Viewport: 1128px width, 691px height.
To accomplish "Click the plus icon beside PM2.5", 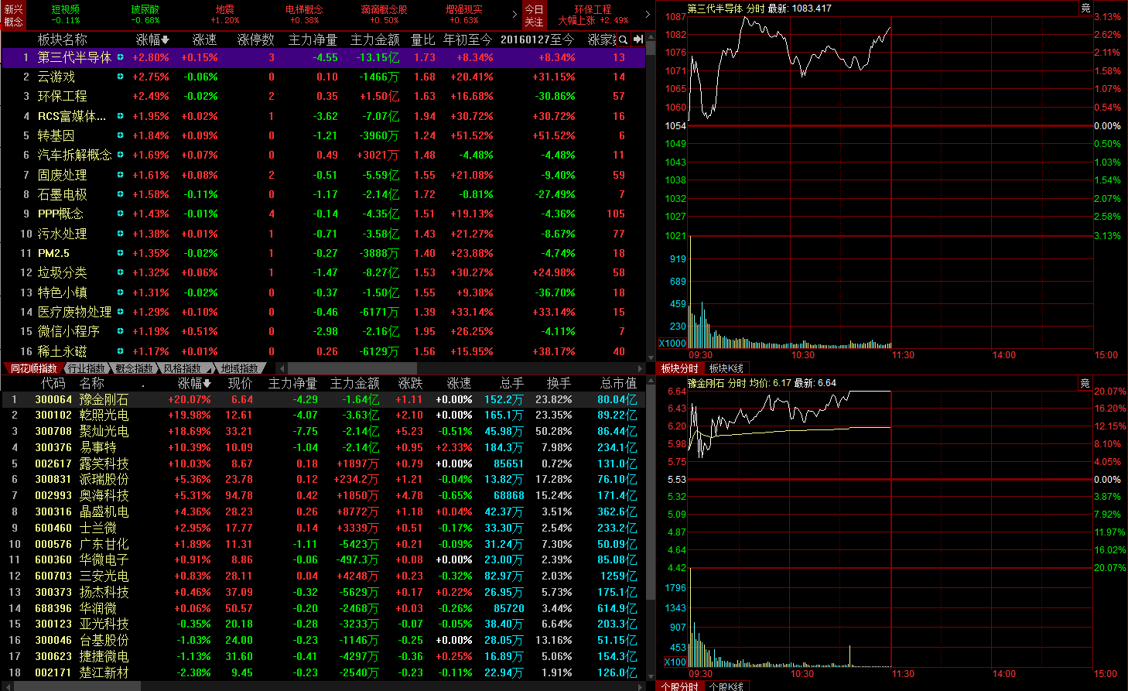I will coord(120,253).
